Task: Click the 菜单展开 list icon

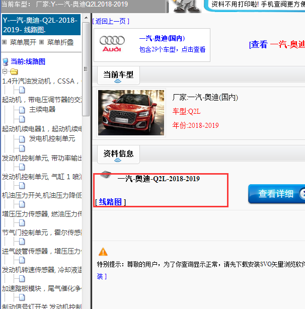Action: click(5, 42)
